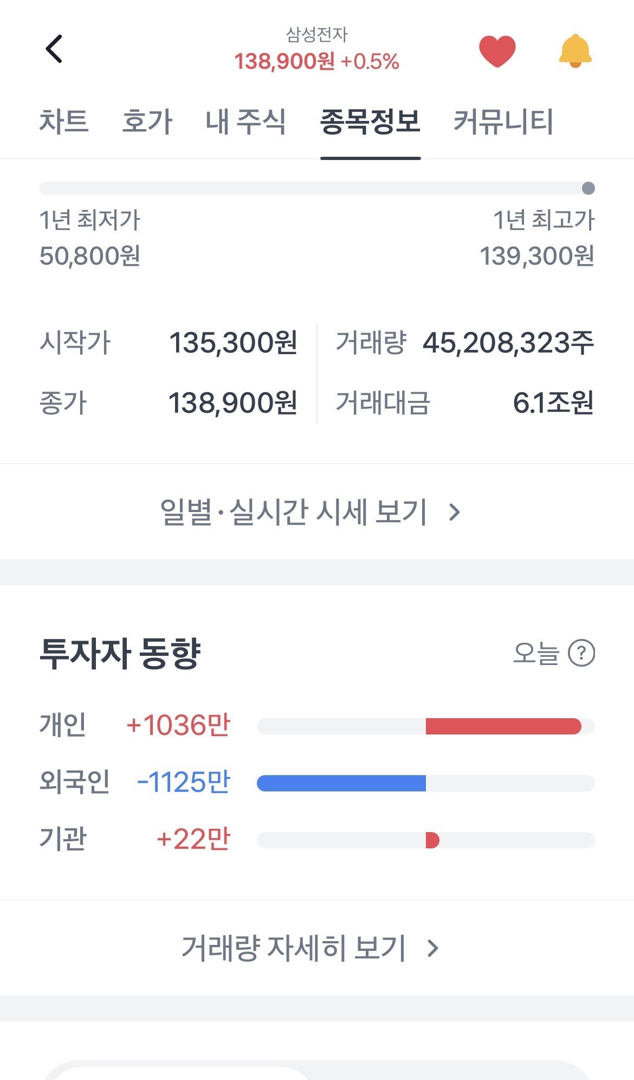Click the 거래량 45,208,323주 value

point(508,343)
